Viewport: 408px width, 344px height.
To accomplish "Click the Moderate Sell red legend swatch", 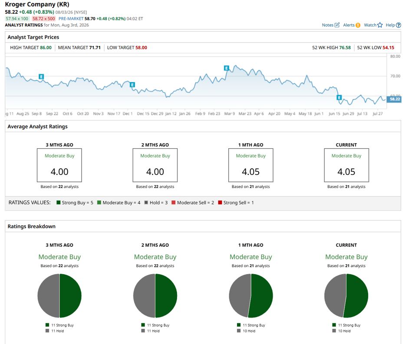I will tap(174, 203).
